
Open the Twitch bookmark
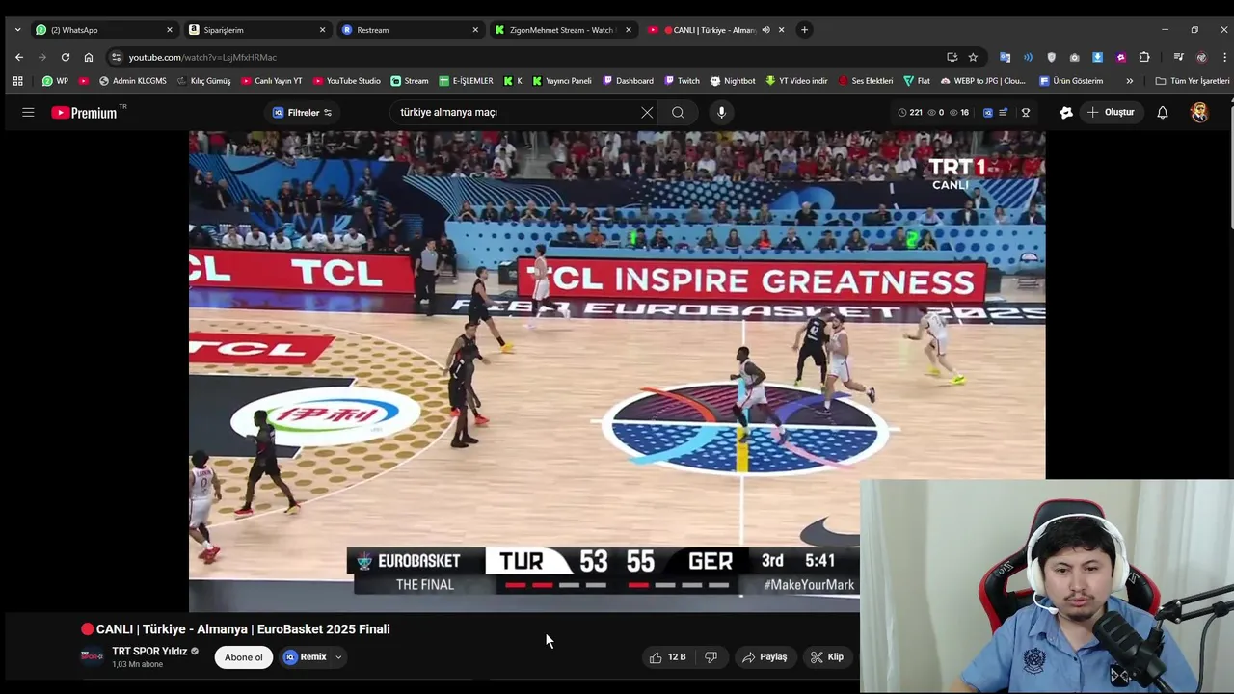682,81
